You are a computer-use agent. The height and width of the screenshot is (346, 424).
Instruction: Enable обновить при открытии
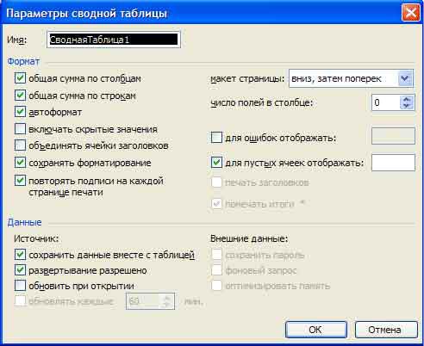pos(20,286)
